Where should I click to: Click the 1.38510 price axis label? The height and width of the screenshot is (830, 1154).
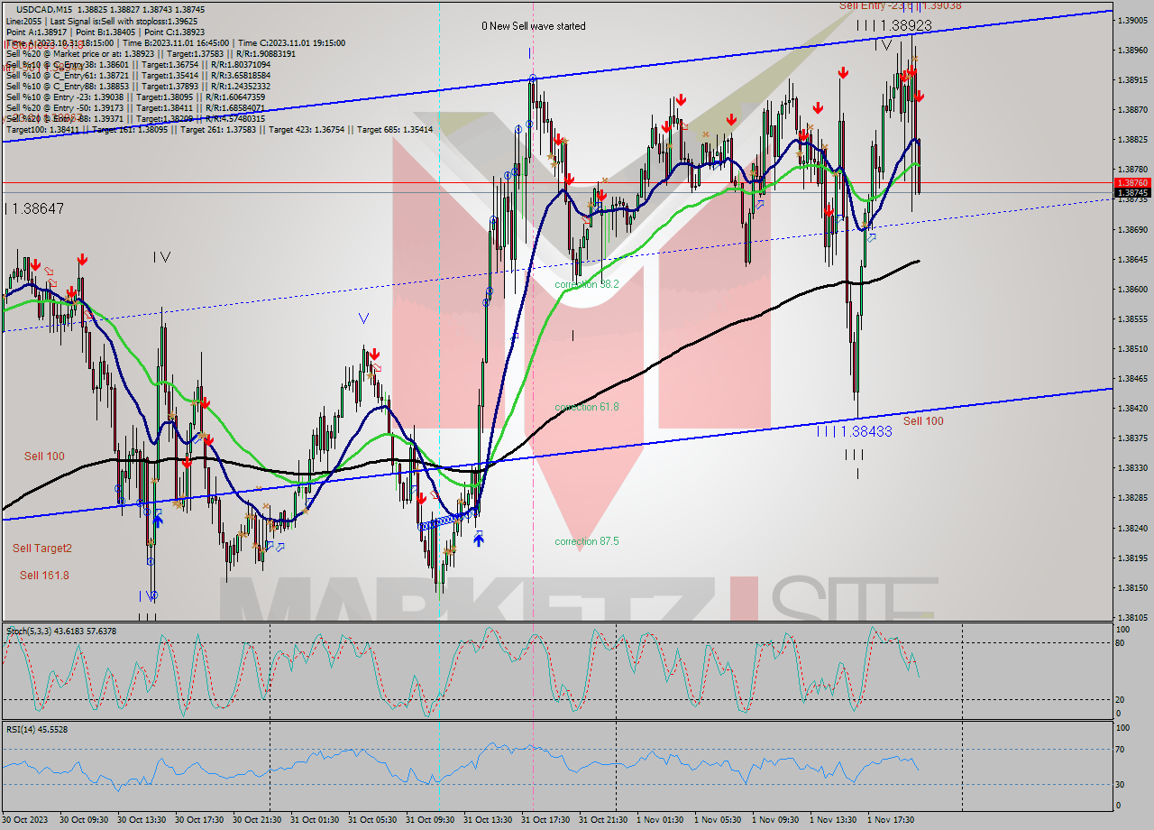1132,349
